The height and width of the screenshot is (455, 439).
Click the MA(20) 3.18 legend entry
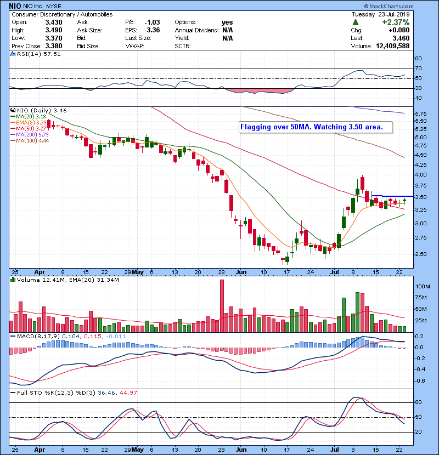[28, 117]
